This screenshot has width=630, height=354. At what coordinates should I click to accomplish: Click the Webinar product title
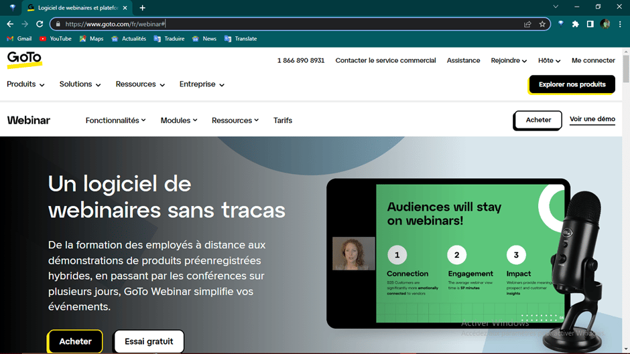29,120
